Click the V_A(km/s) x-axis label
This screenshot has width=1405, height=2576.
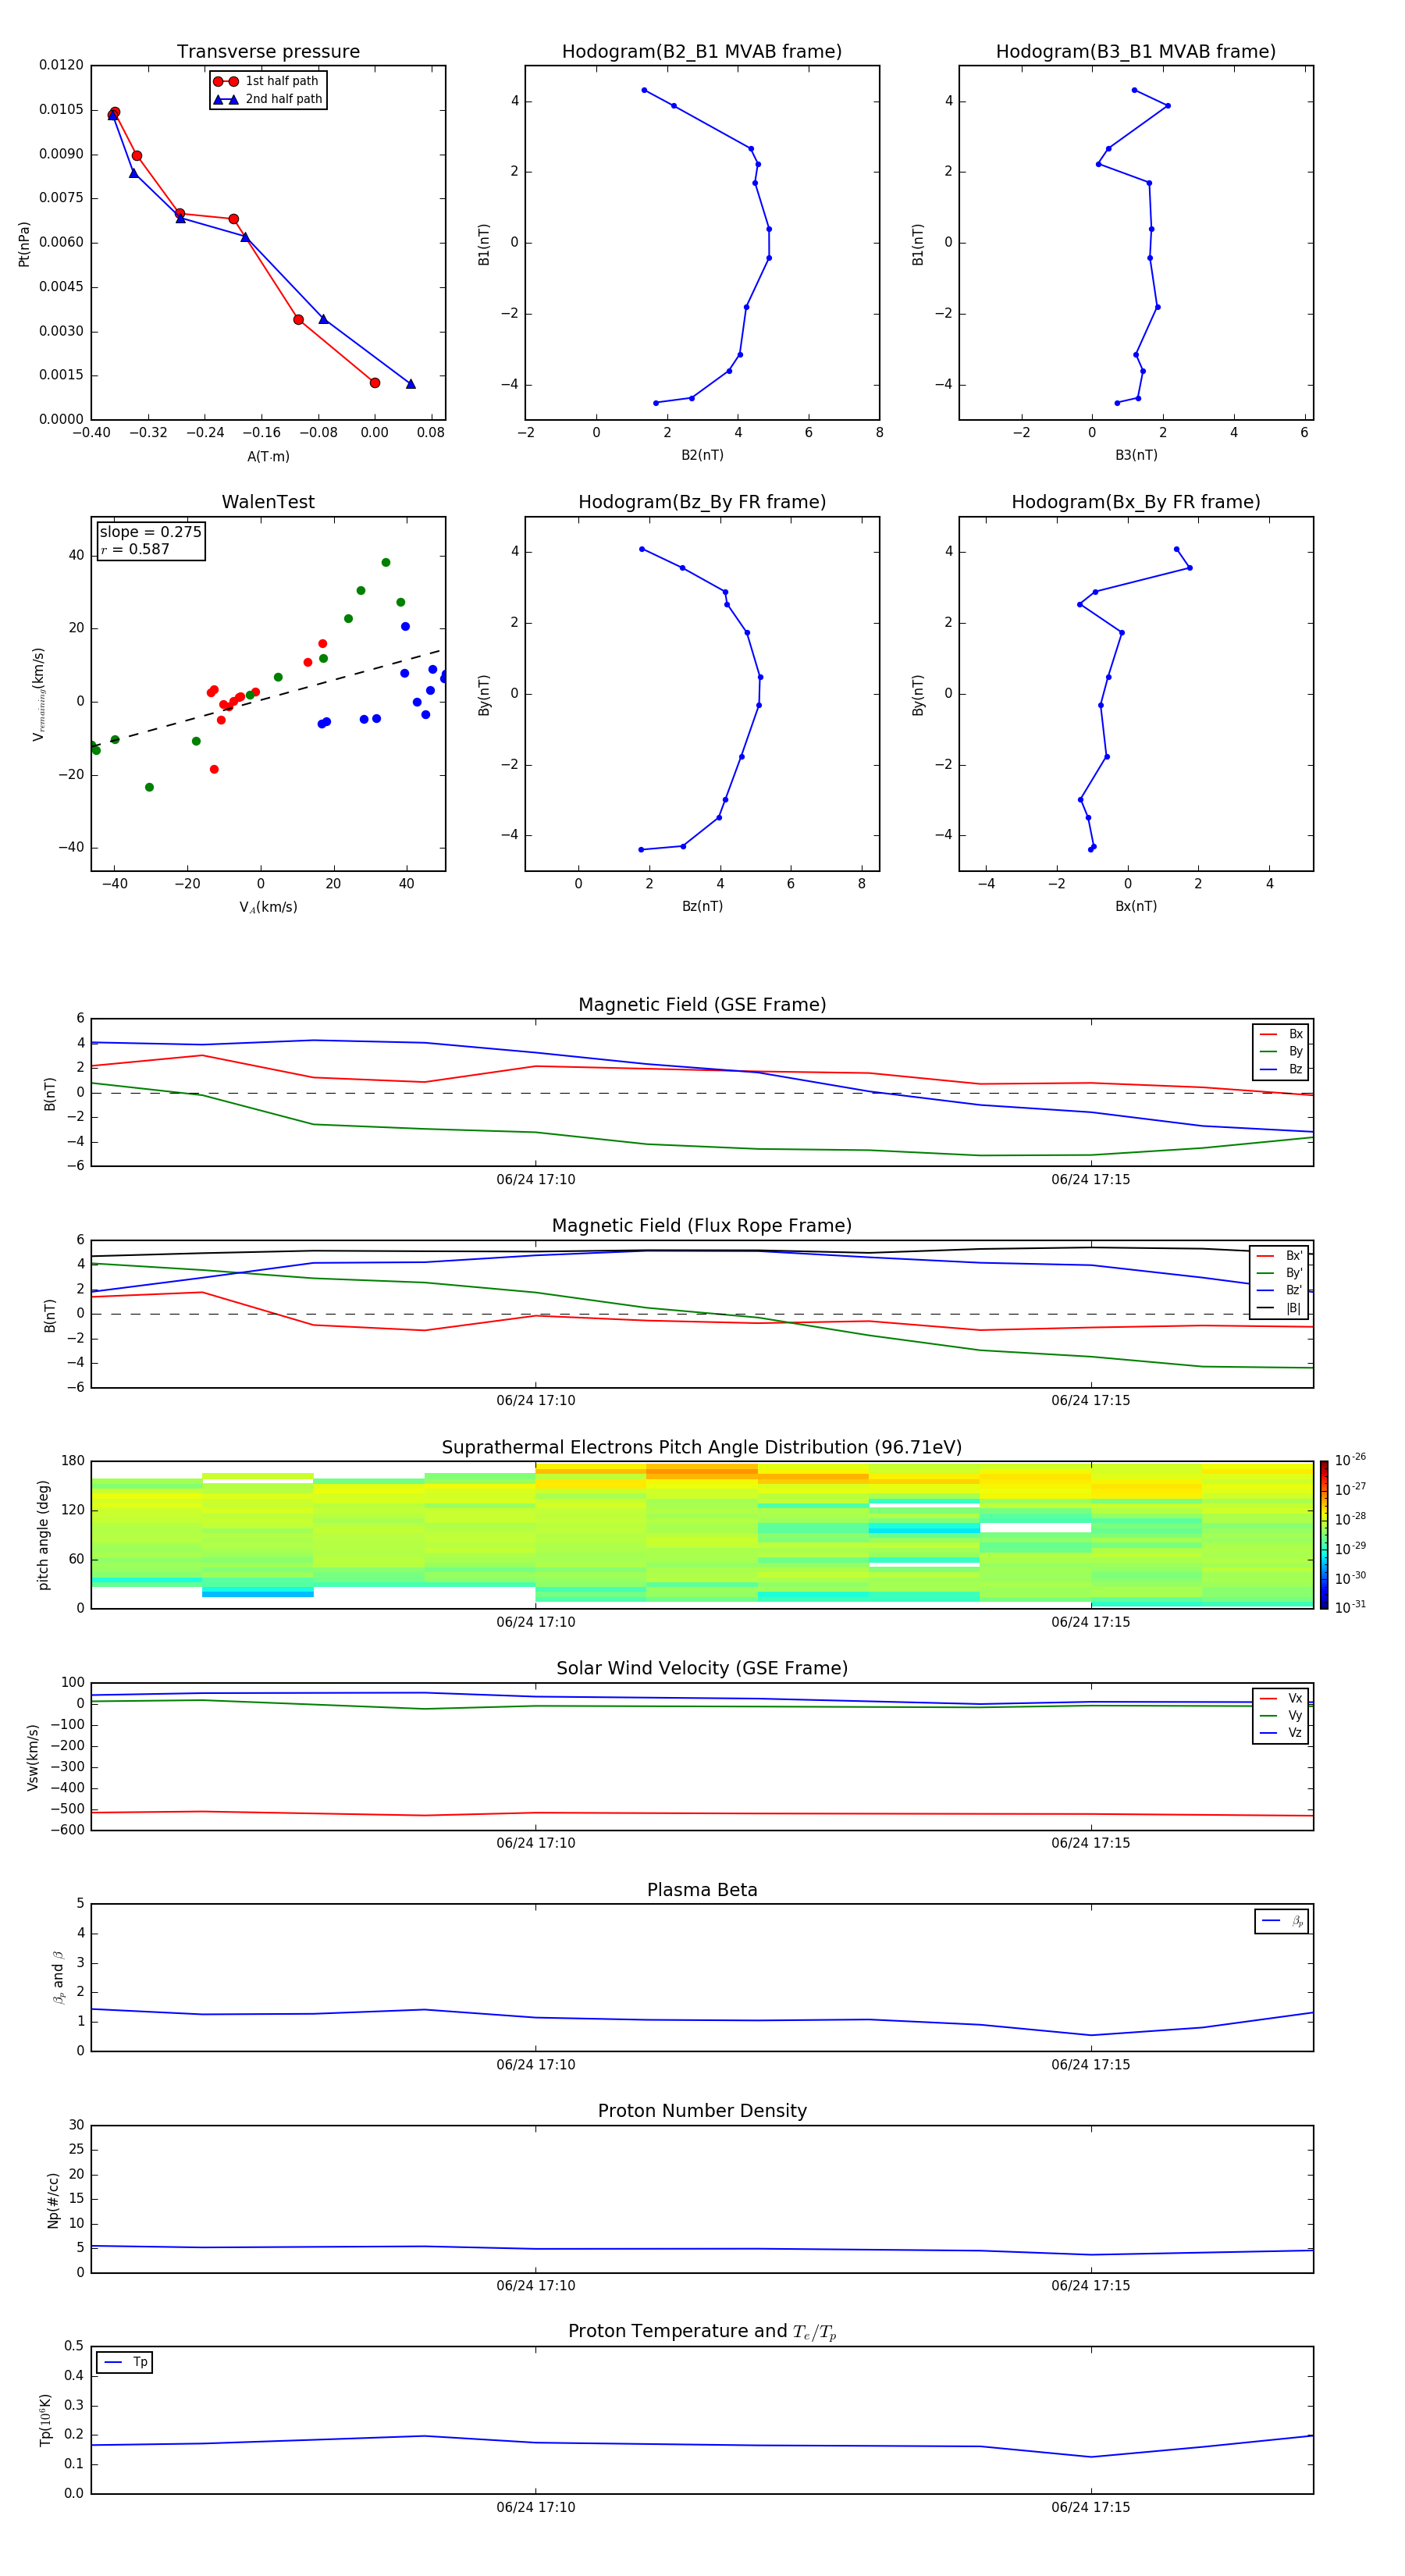268,908
